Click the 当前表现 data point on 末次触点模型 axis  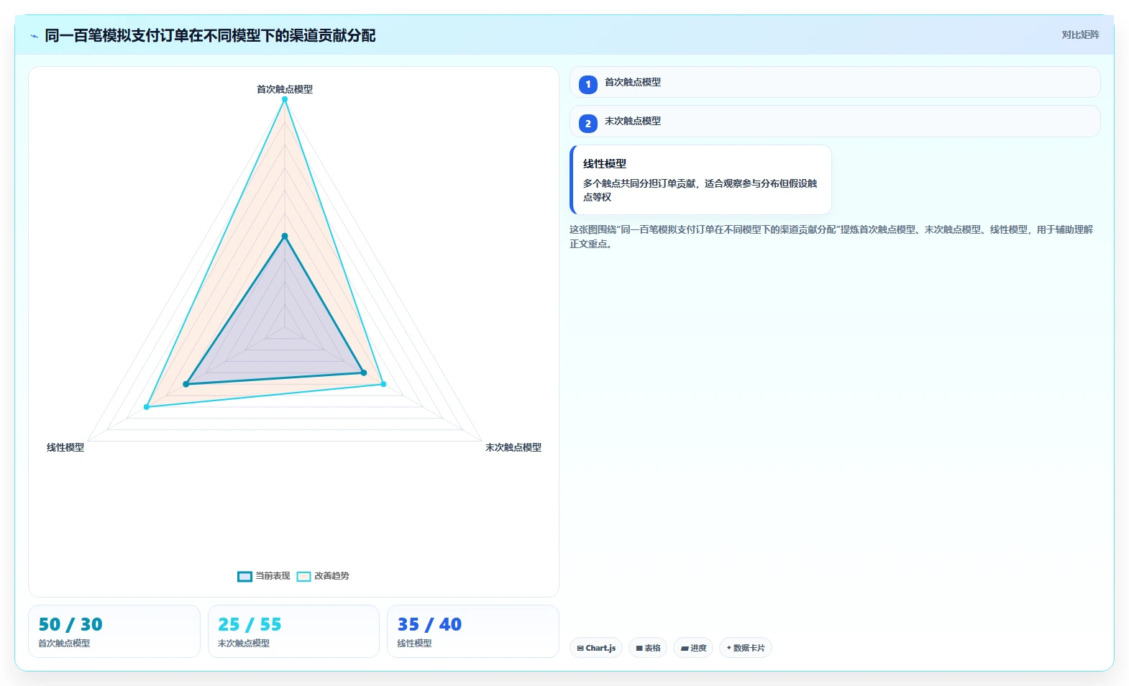364,372
